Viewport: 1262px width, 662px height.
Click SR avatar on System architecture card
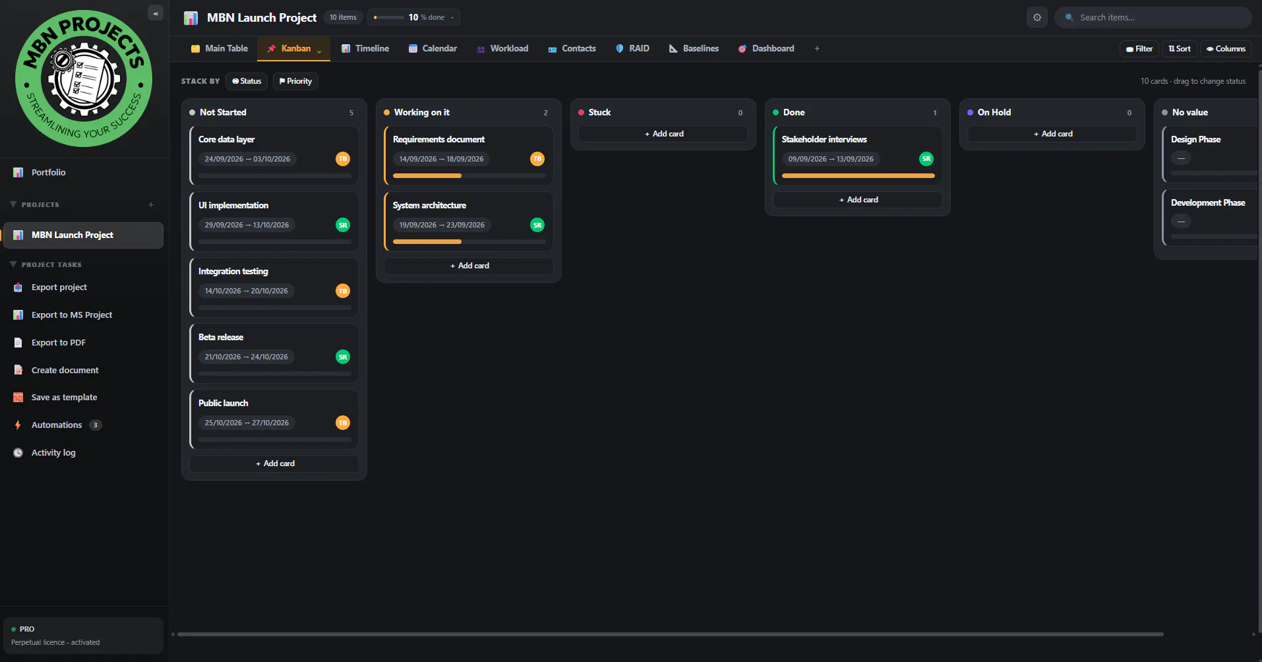tap(537, 225)
